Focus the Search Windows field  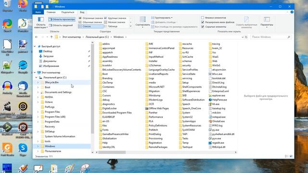pos(270,37)
